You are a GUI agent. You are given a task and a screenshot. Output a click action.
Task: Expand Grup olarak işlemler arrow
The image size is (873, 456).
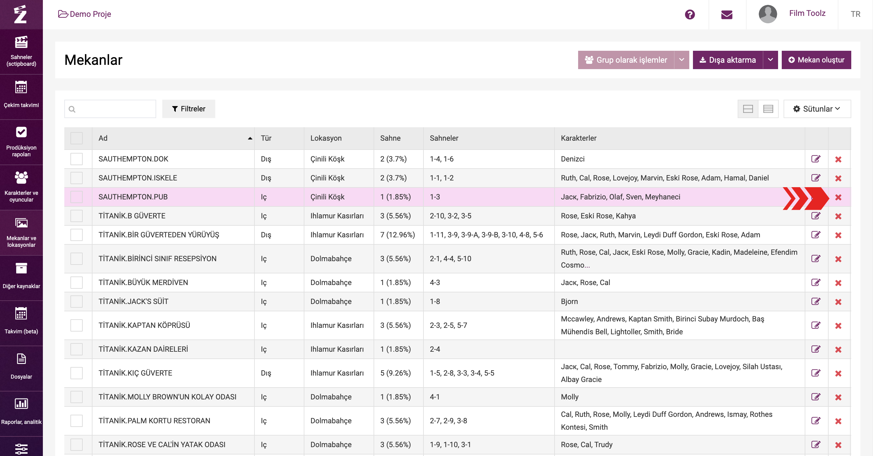681,60
